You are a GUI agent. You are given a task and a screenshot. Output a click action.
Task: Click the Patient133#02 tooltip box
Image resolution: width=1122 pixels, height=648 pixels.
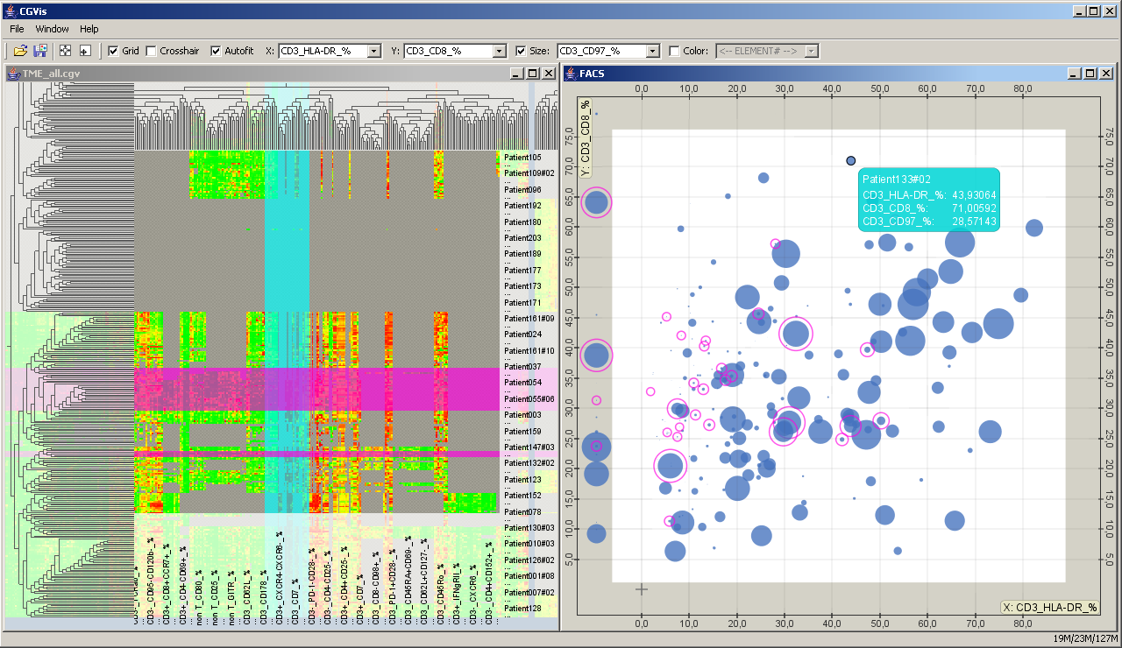tap(928, 200)
